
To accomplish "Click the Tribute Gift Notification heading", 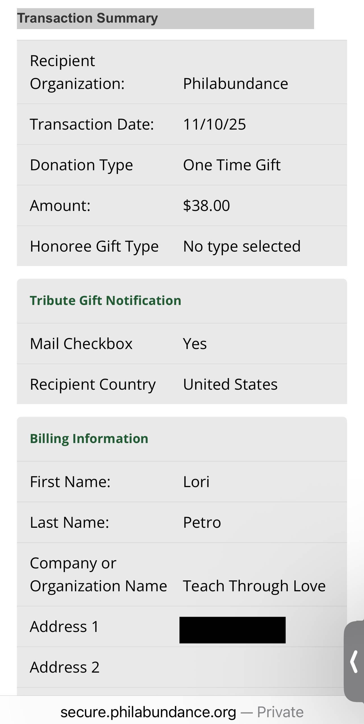I will (105, 300).
